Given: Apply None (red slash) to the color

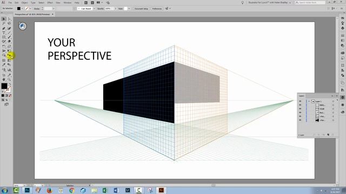Looking at the screenshot, I should [x=10, y=96].
